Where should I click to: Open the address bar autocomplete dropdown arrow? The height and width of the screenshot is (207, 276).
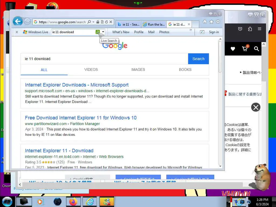coord(94,22)
